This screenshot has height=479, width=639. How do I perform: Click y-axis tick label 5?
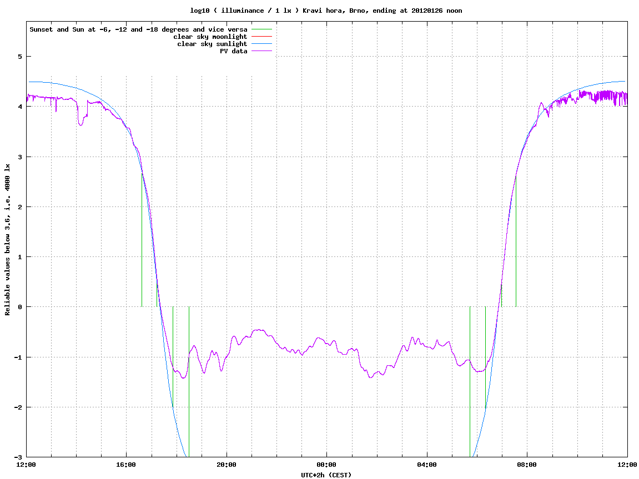tap(19, 57)
